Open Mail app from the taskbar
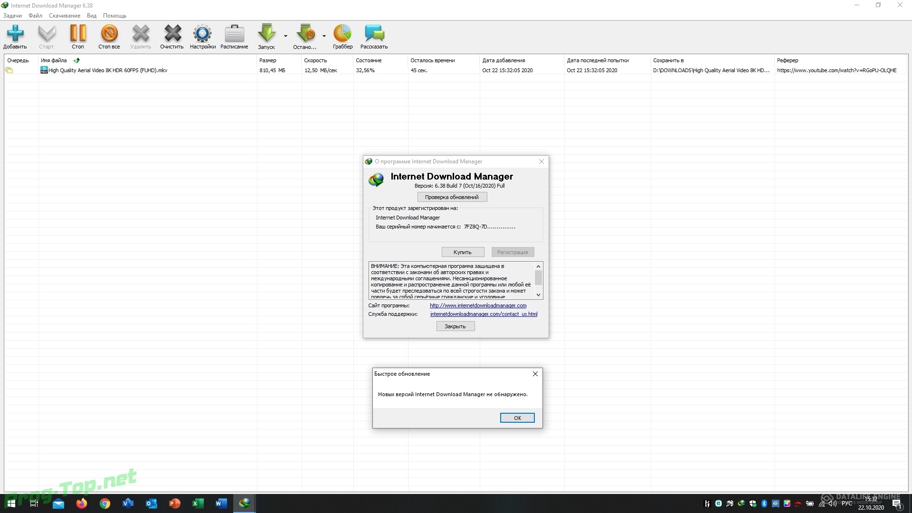Screen dimensions: 912x513 (58, 503)
